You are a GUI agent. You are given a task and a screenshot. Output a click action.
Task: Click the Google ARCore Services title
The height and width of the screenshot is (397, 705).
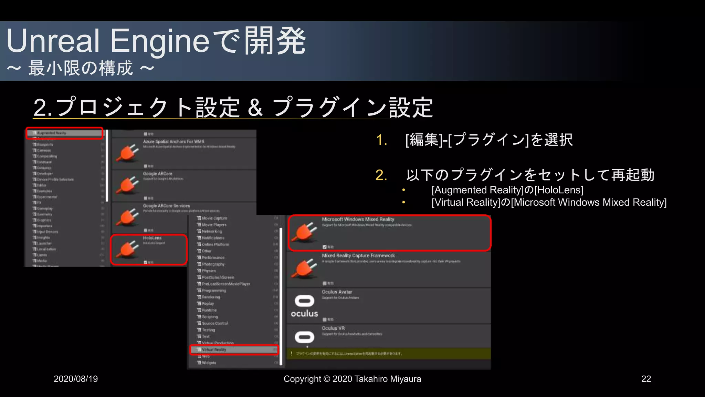166,206
